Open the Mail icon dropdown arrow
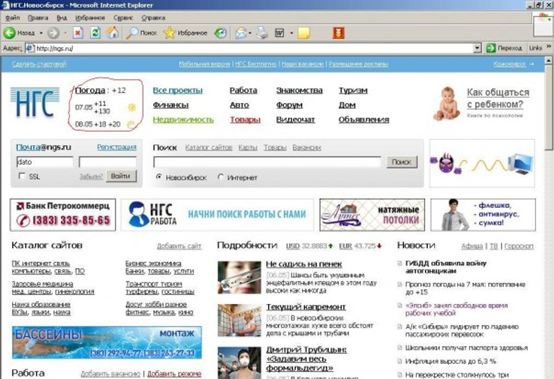The width and height of the screenshot is (554, 379). pos(251,33)
